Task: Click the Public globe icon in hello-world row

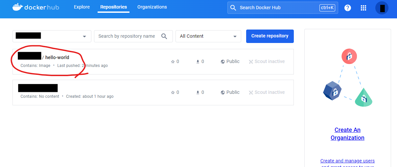Action: (x=223, y=62)
